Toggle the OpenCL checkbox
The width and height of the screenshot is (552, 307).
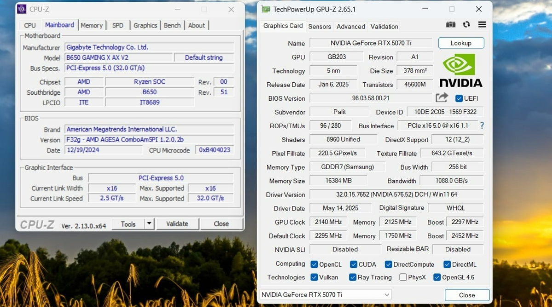point(314,264)
